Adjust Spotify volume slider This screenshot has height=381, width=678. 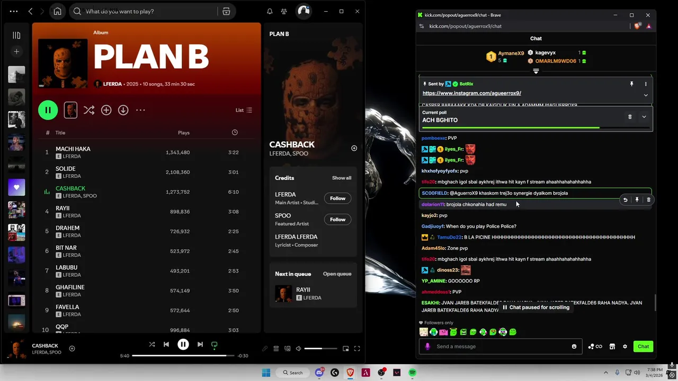(x=320, y=349)
